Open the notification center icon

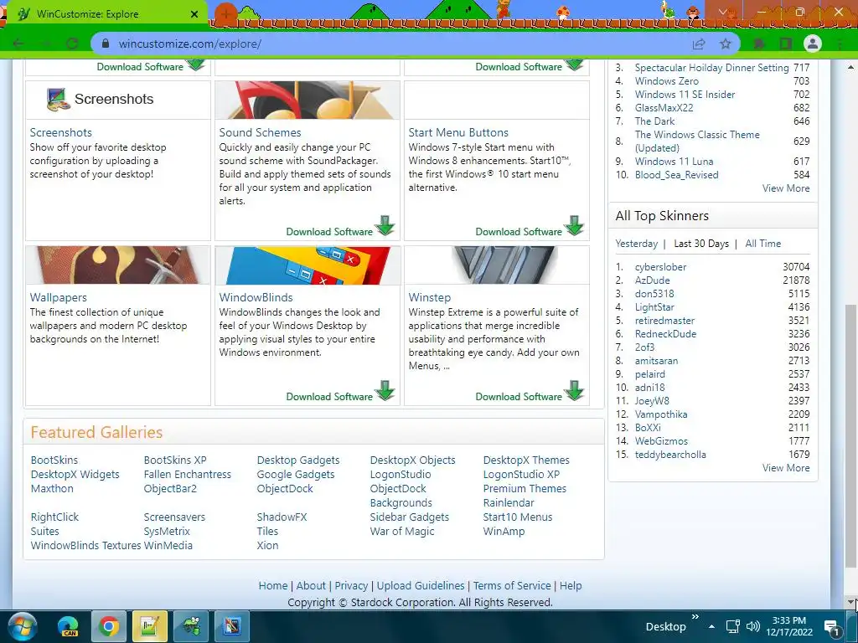coord(832,628)
